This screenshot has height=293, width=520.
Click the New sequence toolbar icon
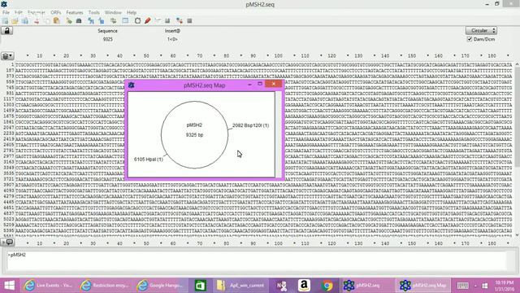[5, 21]
